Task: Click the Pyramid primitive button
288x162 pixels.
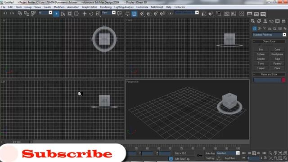Action: pos(277,63)
